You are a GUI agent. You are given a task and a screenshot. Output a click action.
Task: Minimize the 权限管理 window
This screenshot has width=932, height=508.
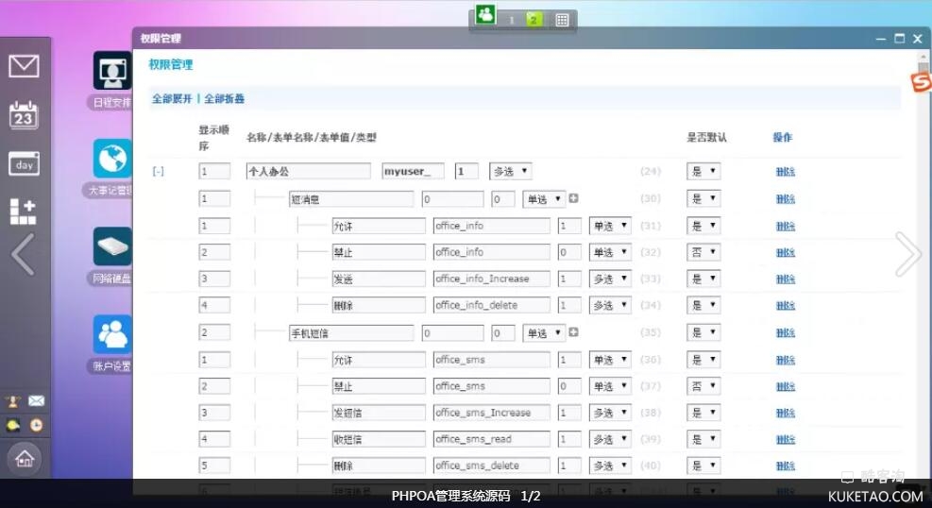click(881, 40)
